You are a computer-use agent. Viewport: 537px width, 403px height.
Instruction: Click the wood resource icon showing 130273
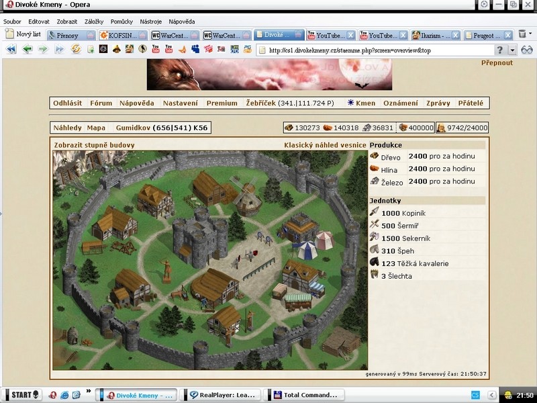point(290,128)
